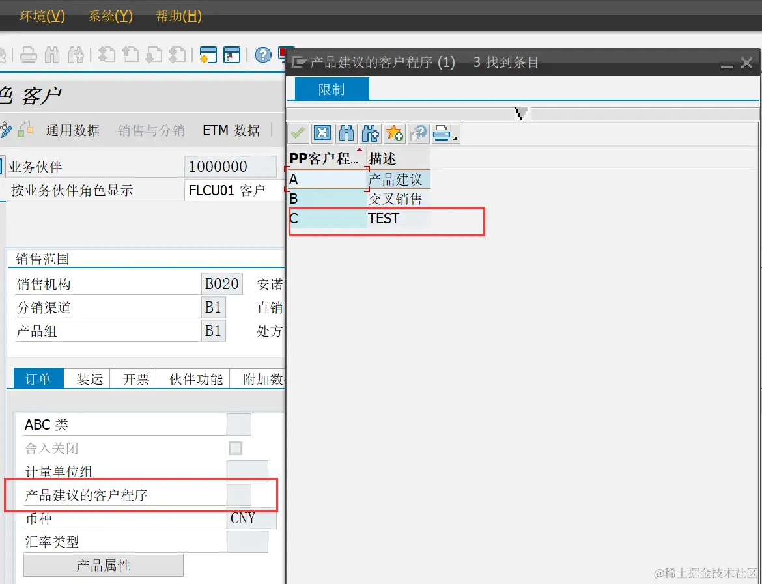Click the find next icon in main toolbar
This screenshot has width=762, height=584.
tap(76, 55)
